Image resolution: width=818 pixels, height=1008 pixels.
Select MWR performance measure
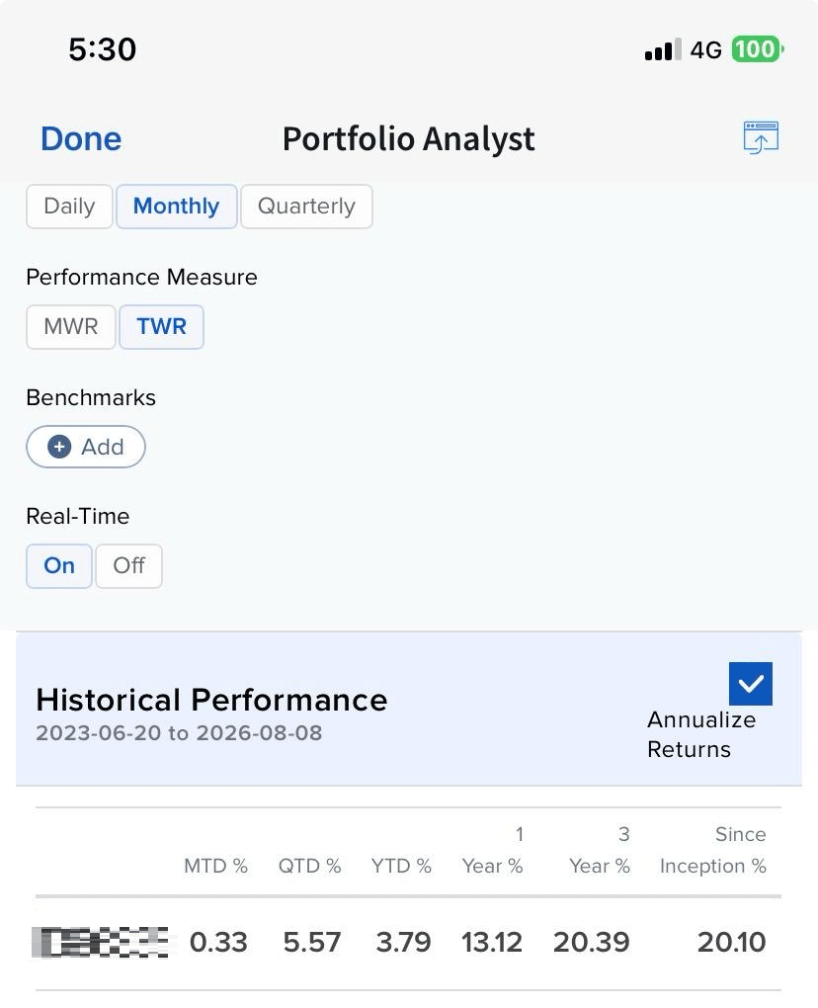click(x=71, y=326)
